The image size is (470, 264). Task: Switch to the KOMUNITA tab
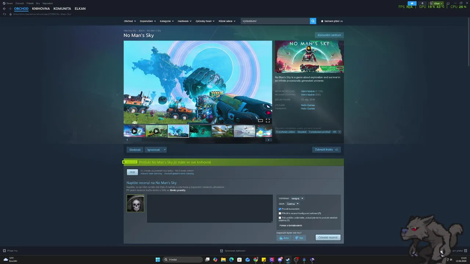click(x=62, y=8)
